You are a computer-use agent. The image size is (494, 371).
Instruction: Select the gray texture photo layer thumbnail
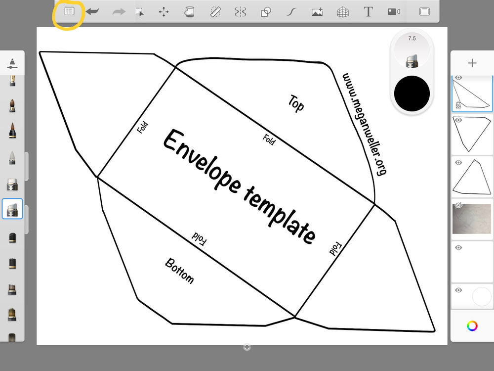[x=472, y=219]
